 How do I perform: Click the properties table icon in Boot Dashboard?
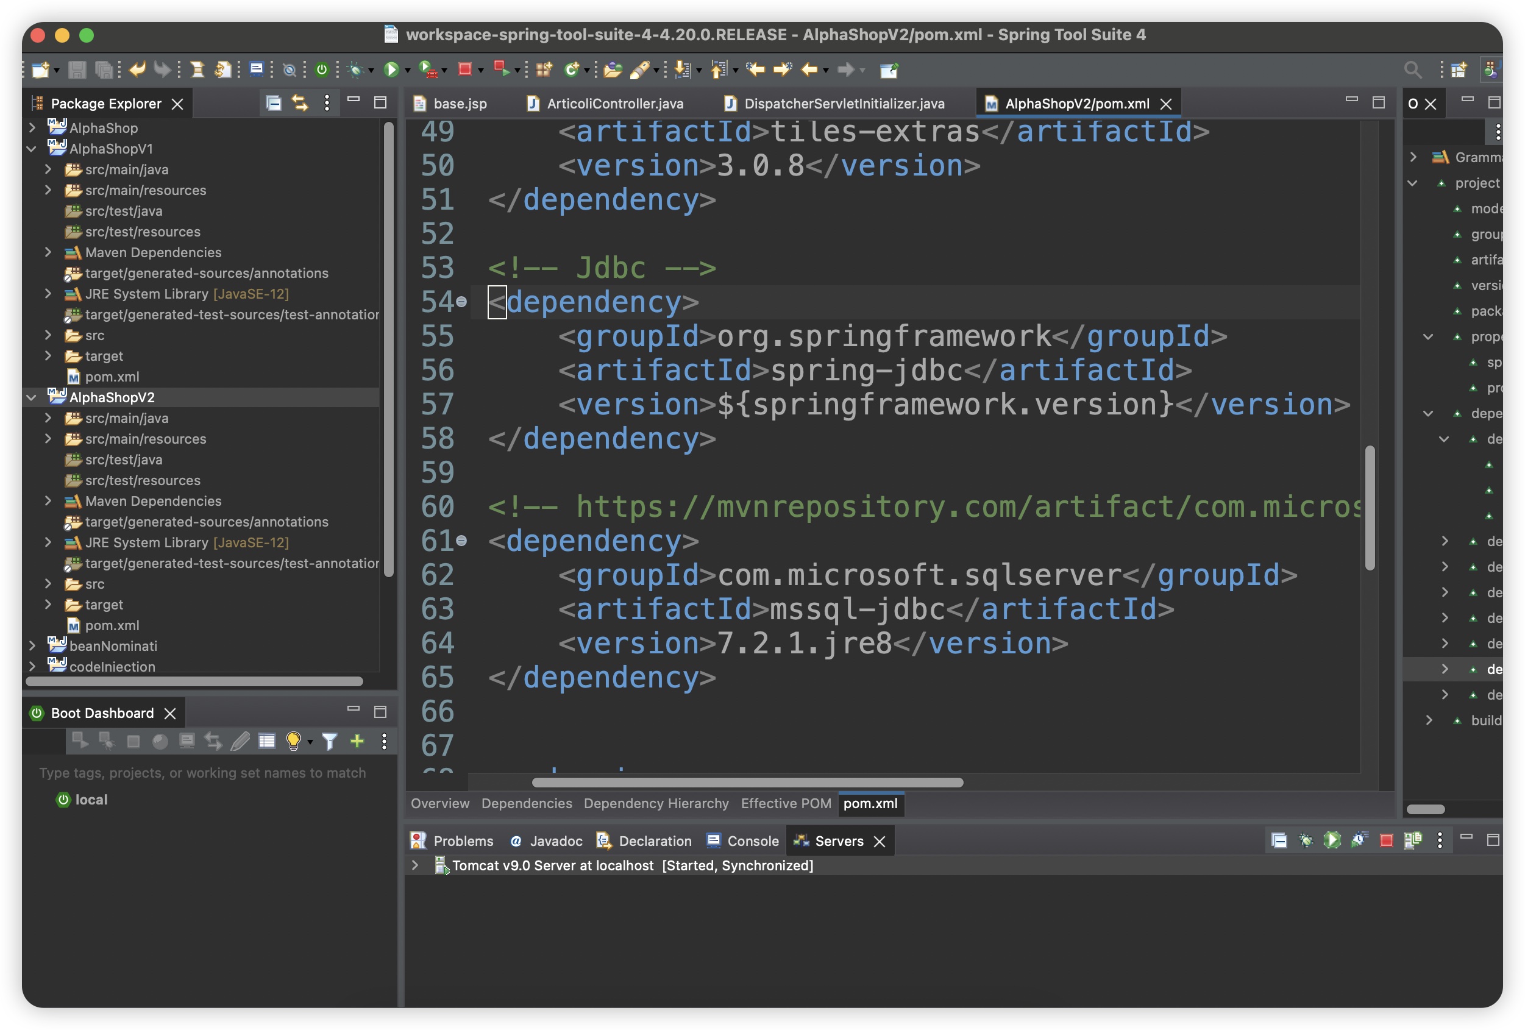tap(266, 741)
